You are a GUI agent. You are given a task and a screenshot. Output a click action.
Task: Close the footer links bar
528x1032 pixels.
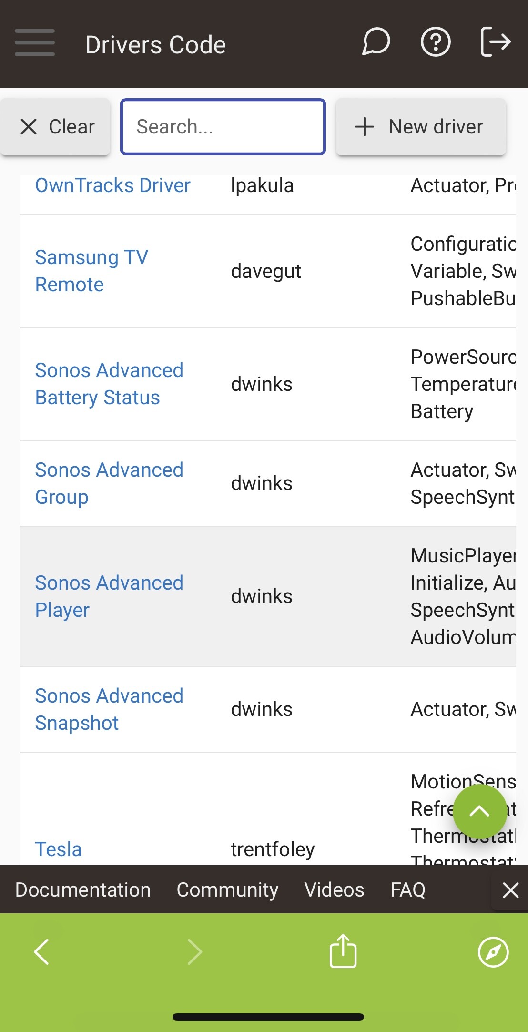point(510,890)
